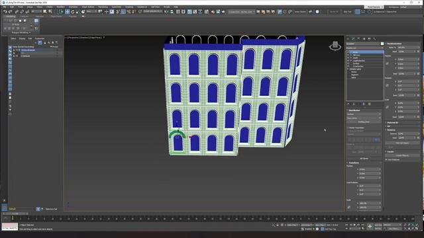Click the rectangular selection region icon

tap(56, 12)
